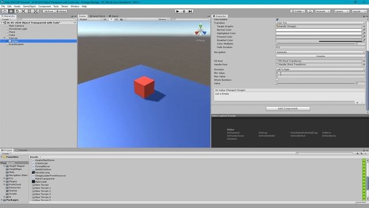Switch to the Console tab
The image size is (369, 208).
(21, 150)
